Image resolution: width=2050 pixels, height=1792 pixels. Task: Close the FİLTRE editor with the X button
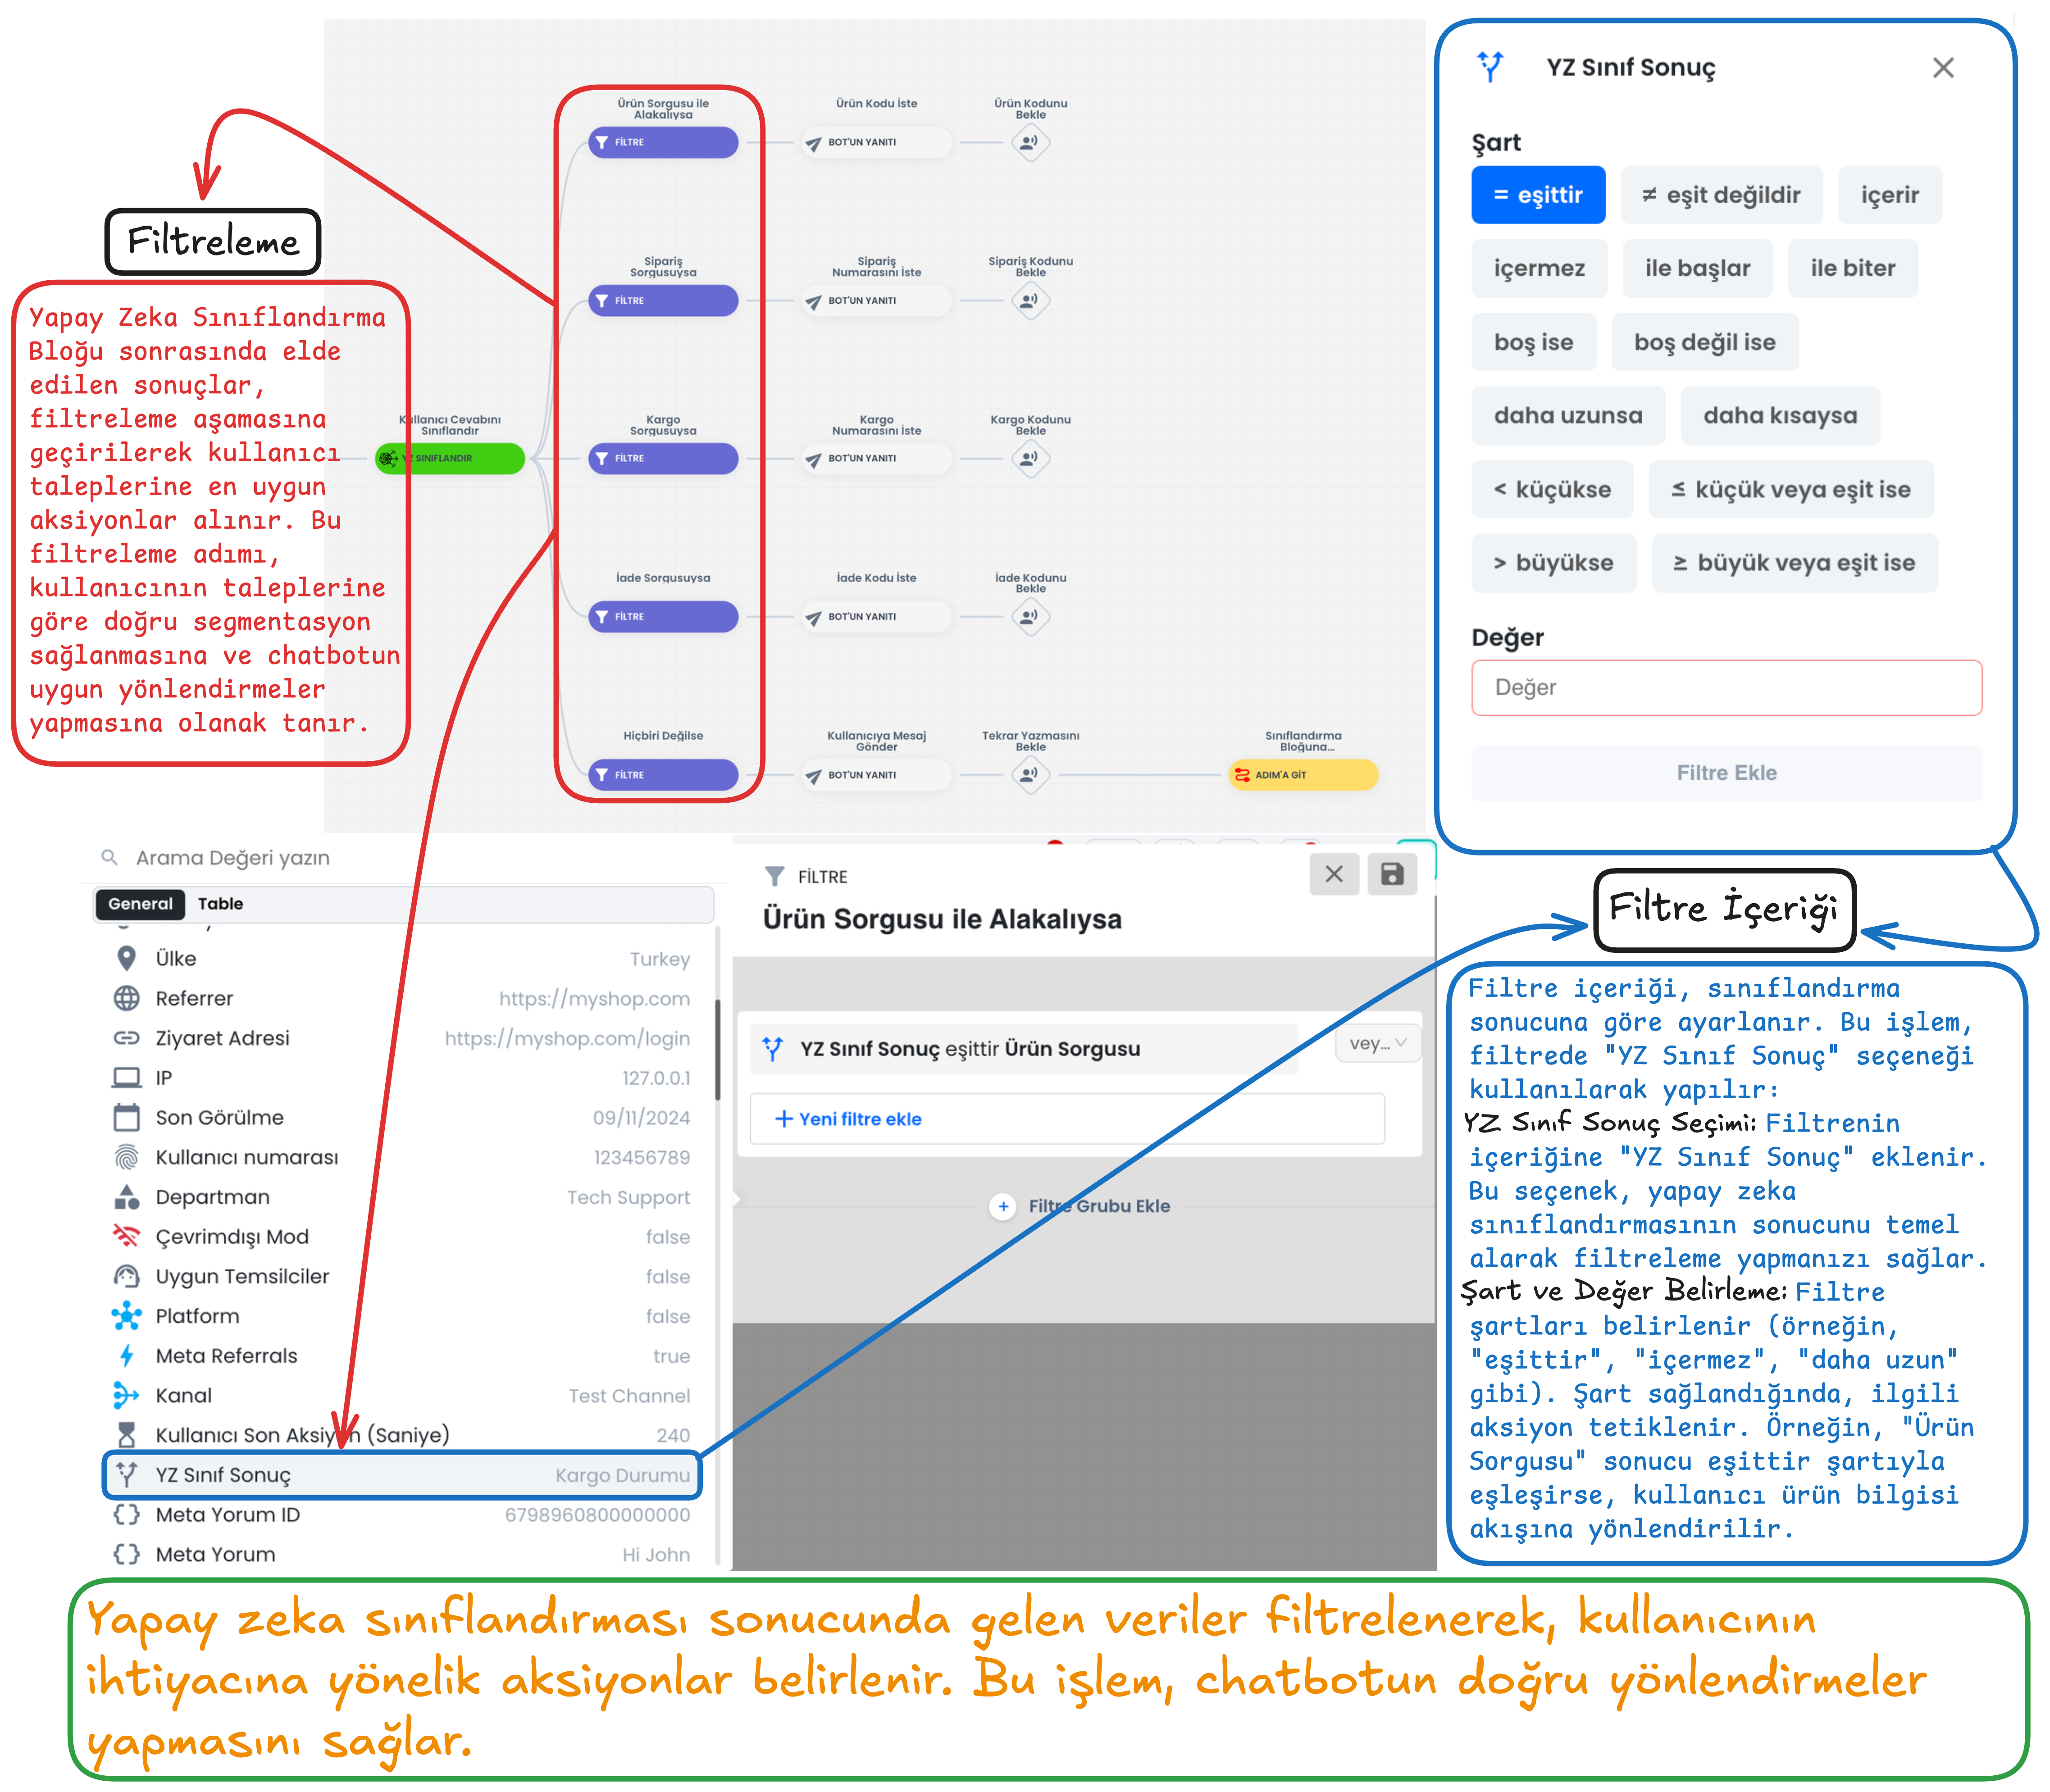(x=1333, y=874)
